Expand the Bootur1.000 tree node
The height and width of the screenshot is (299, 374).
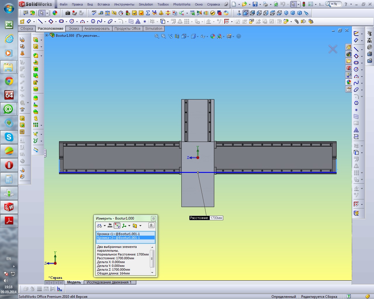click(x=46, y=35)
